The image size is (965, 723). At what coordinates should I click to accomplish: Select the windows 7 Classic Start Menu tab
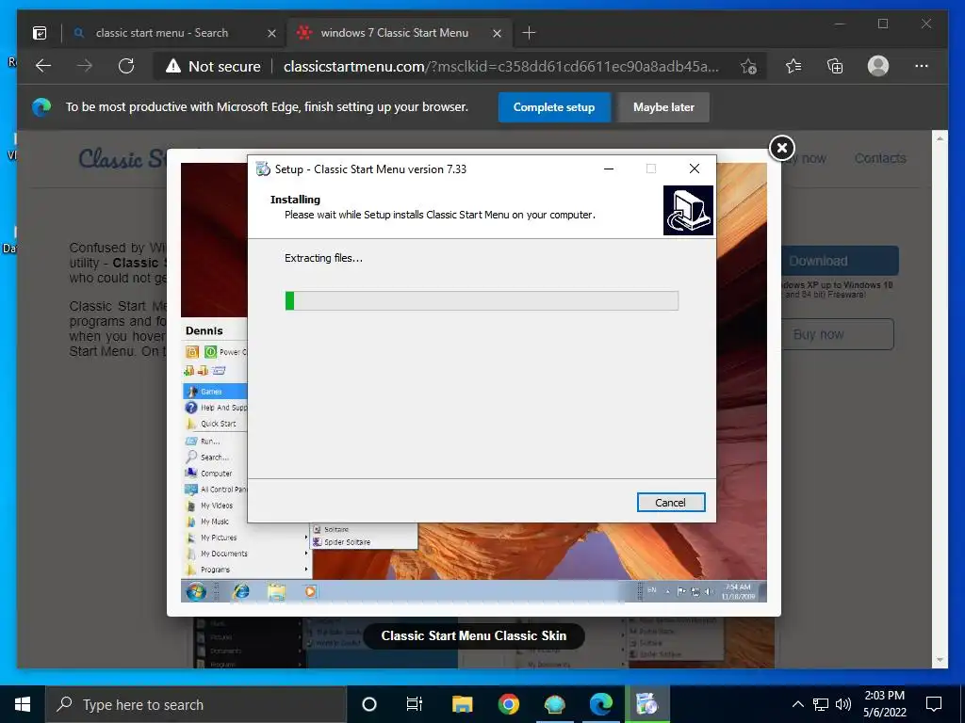tap(395, 33)
